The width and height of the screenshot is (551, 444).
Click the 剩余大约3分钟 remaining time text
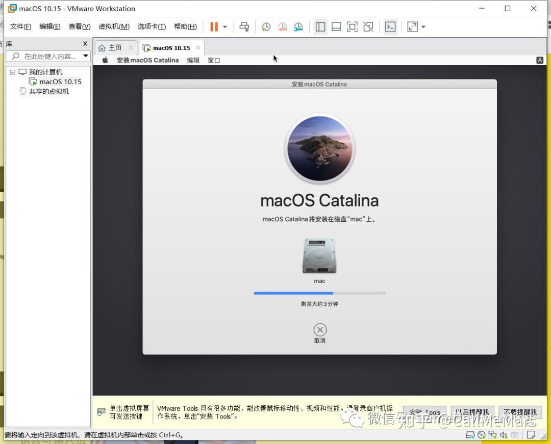[319, 304]
